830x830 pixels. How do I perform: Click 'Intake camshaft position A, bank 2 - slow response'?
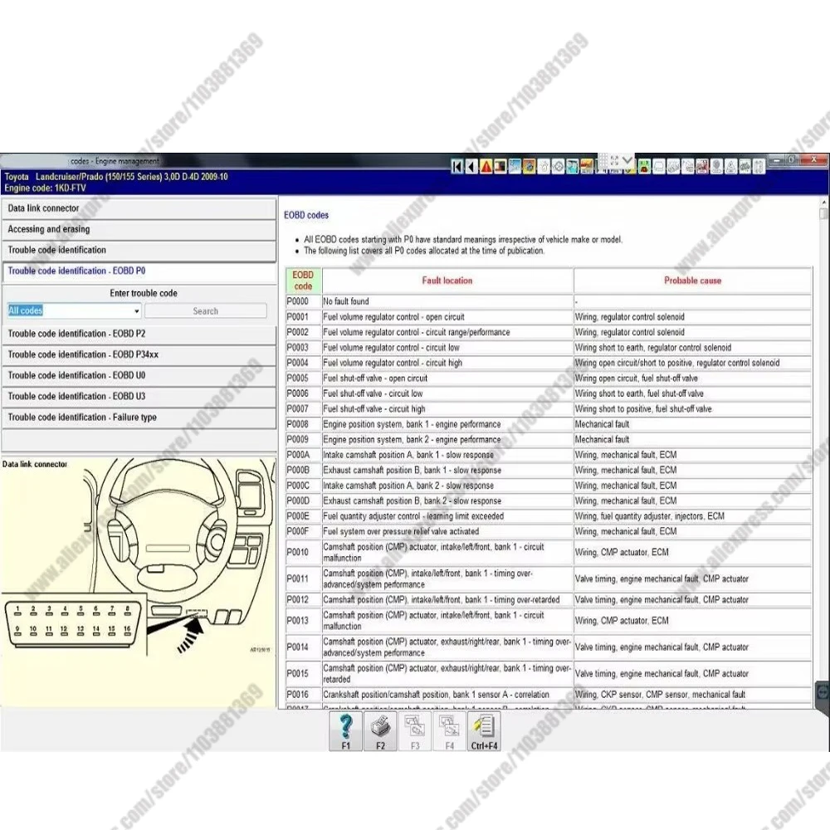pos(408,486)
